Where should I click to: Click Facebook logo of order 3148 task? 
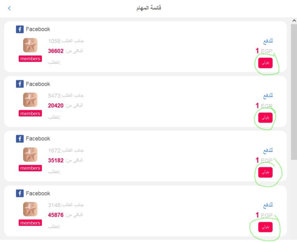20,193
